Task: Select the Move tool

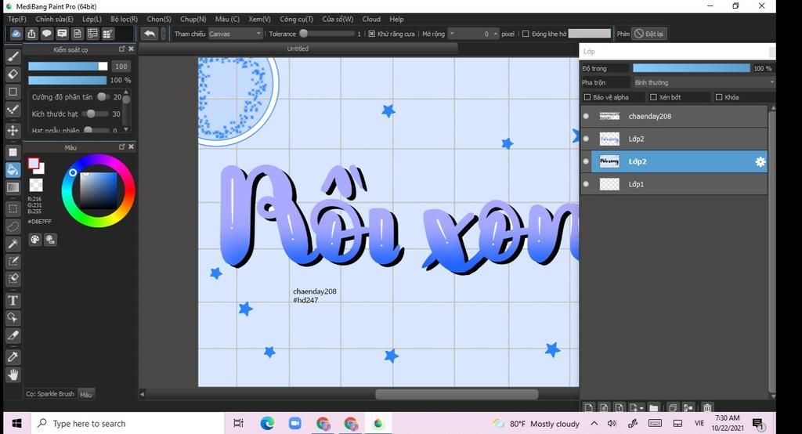Action: (13, 130)
